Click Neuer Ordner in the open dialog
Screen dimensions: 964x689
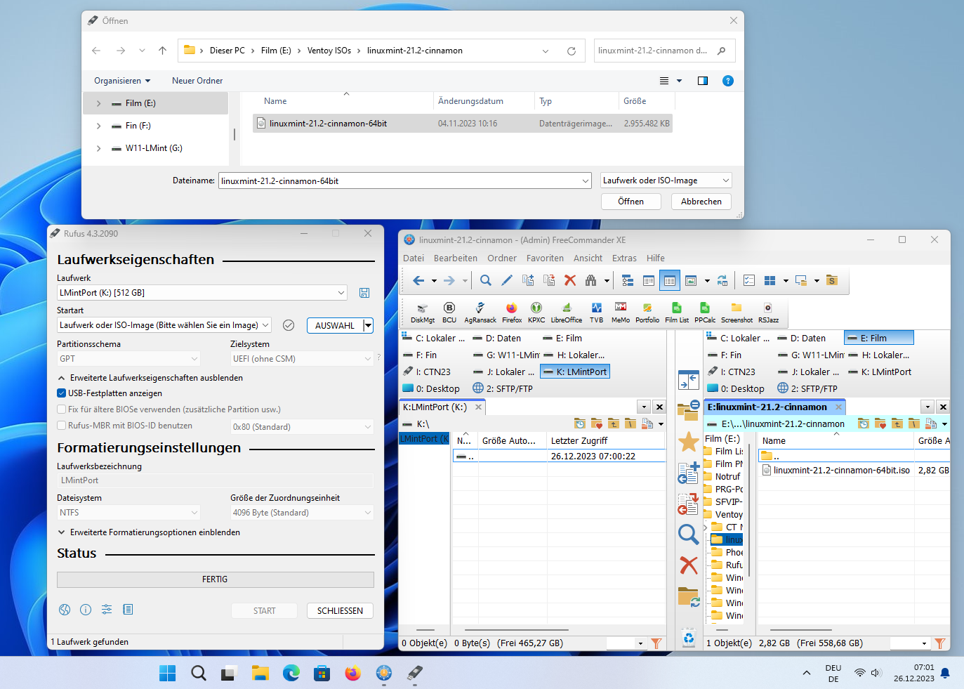click(197, 81)
